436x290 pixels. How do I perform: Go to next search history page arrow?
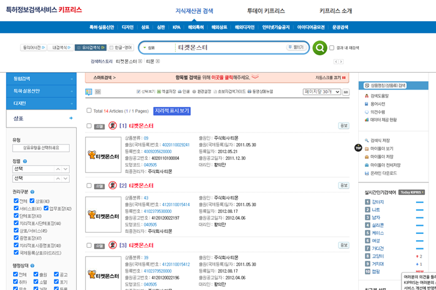click(341, 62)
